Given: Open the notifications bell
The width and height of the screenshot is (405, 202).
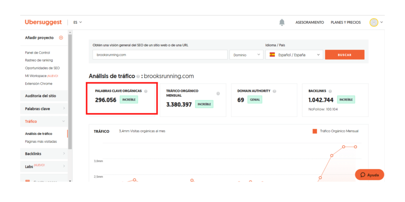Looking at the screenshot, I should click(x=282, y=22).
